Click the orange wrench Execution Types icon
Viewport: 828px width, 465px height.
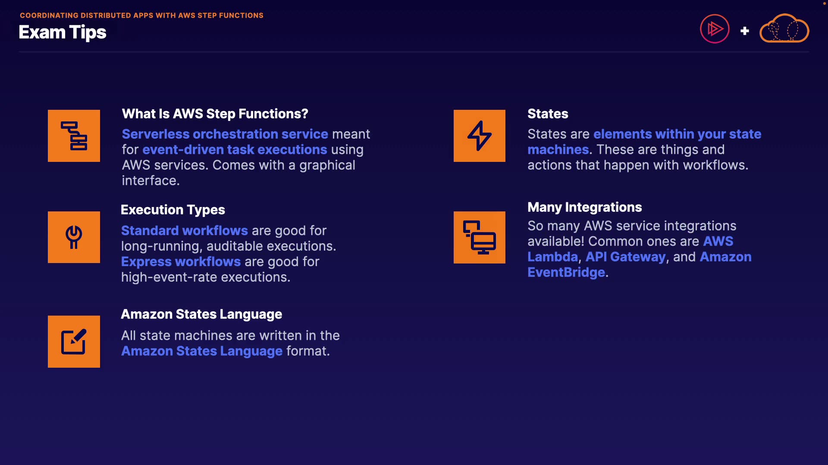pyautogui.click(x=74, y=237)
